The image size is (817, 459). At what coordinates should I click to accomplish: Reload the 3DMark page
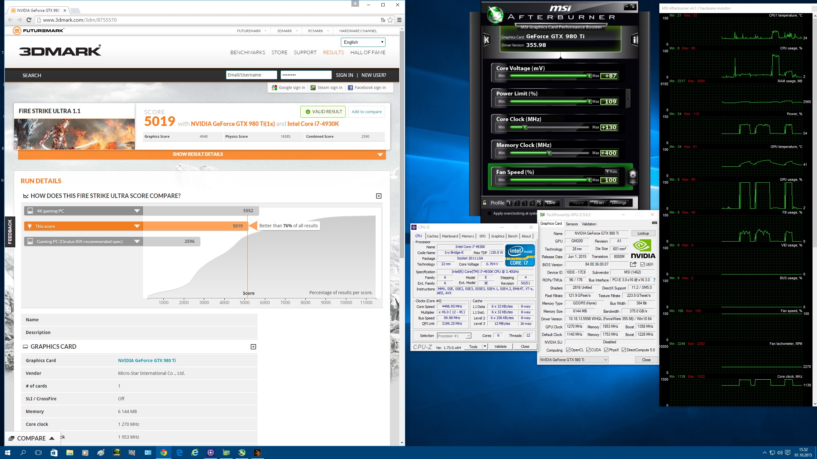29,20
